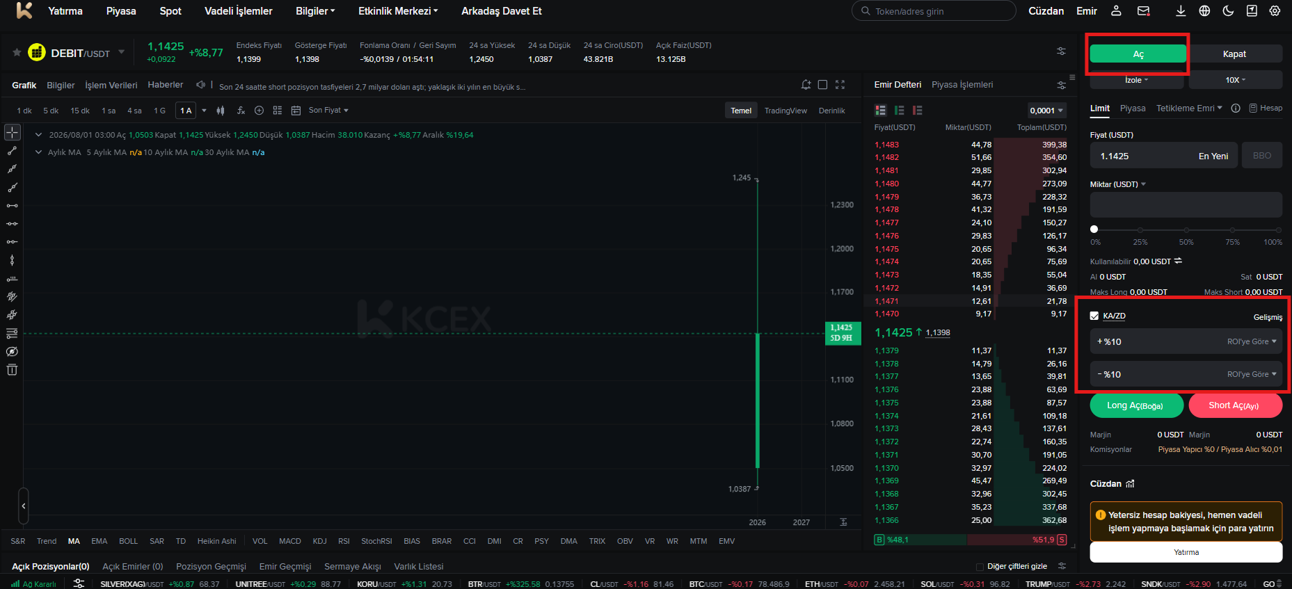
Task: Open the download app icon
Action: coord(1181,11)
